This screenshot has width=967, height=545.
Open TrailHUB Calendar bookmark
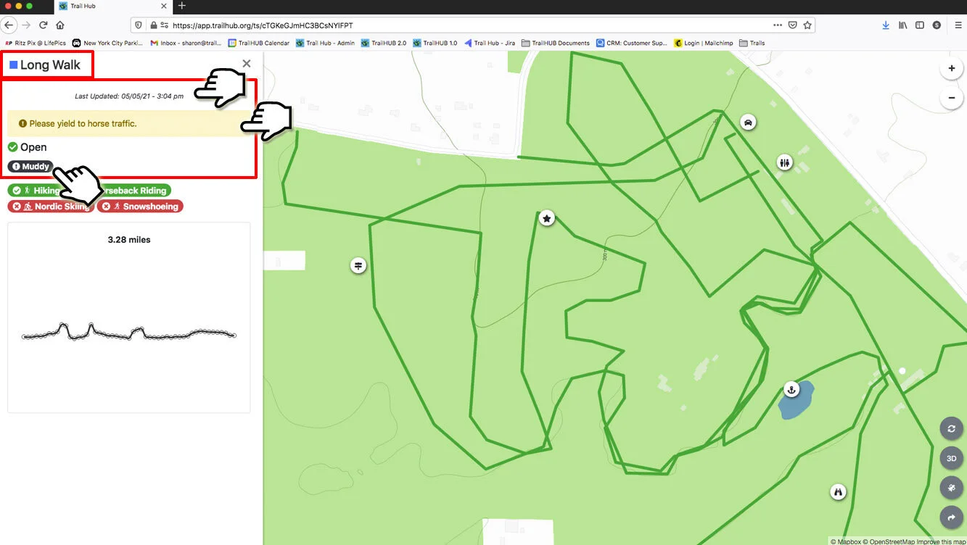259,43
